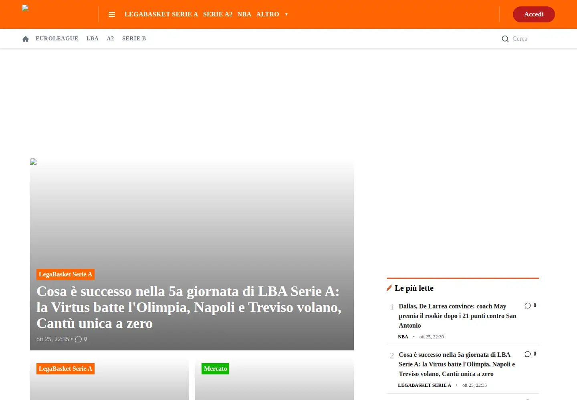Open LEGABASKET SERIE A menu item
This screenshot has height=400, width=577.
[161, 14]
